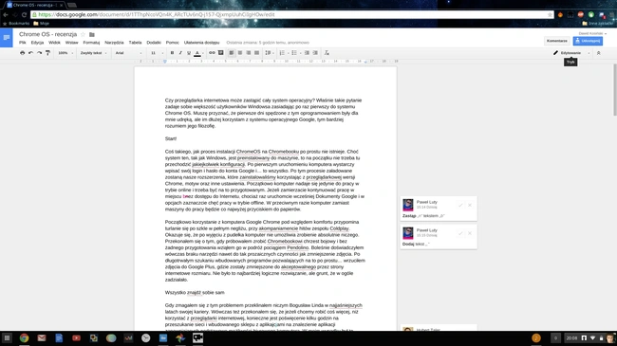Open the Narzędzia menu
Viewport: 617px width, 346px height.
pyautogui.click(x=114, y=43)
